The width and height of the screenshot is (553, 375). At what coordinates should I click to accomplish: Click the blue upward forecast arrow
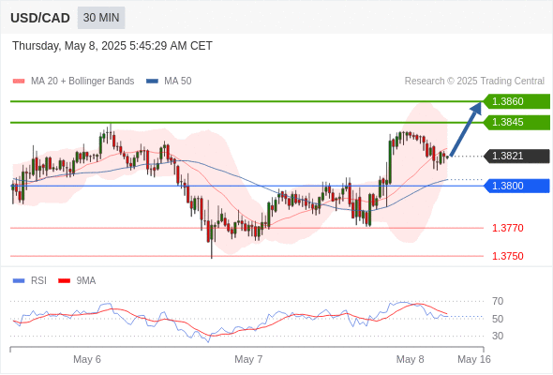(466, 128)
